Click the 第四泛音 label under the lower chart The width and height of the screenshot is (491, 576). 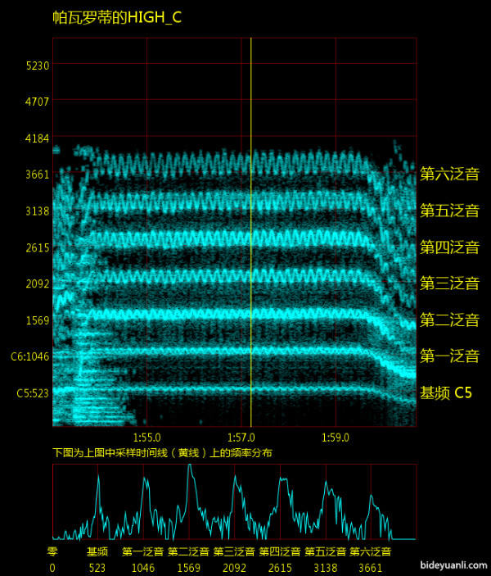pyautogui.click(x=280, y=551)
